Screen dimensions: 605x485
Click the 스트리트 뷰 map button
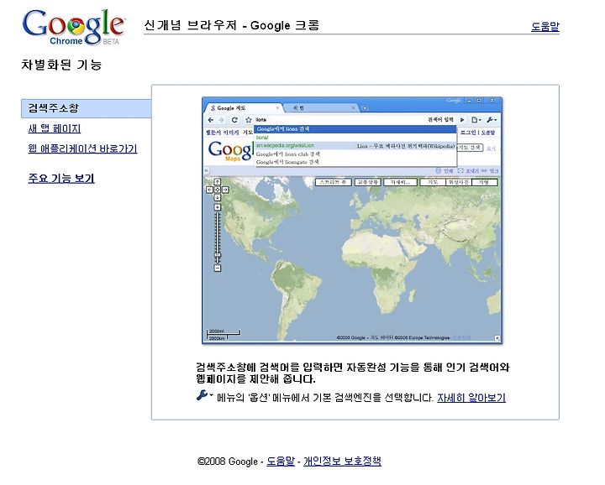point(334,182)
